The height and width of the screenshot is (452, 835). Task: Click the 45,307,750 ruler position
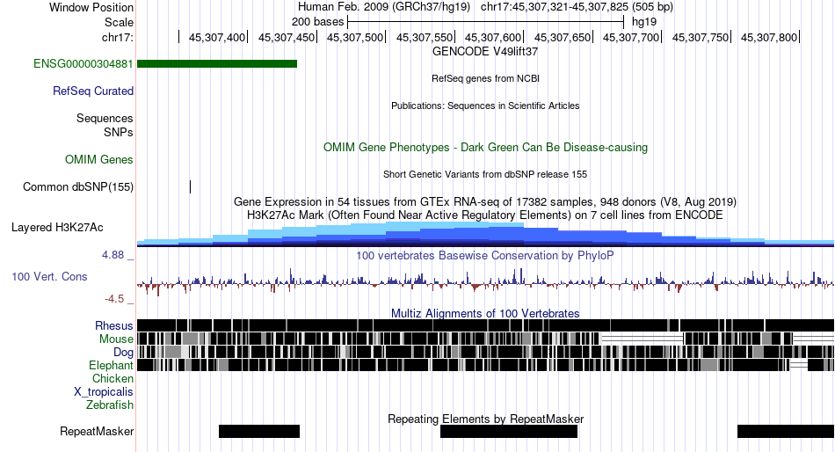[701, 37]
